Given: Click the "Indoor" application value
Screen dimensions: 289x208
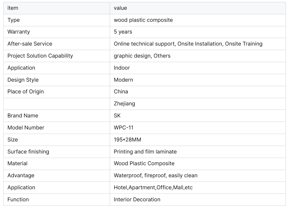Looking at the screenshot, I should [x=122, y=68].
